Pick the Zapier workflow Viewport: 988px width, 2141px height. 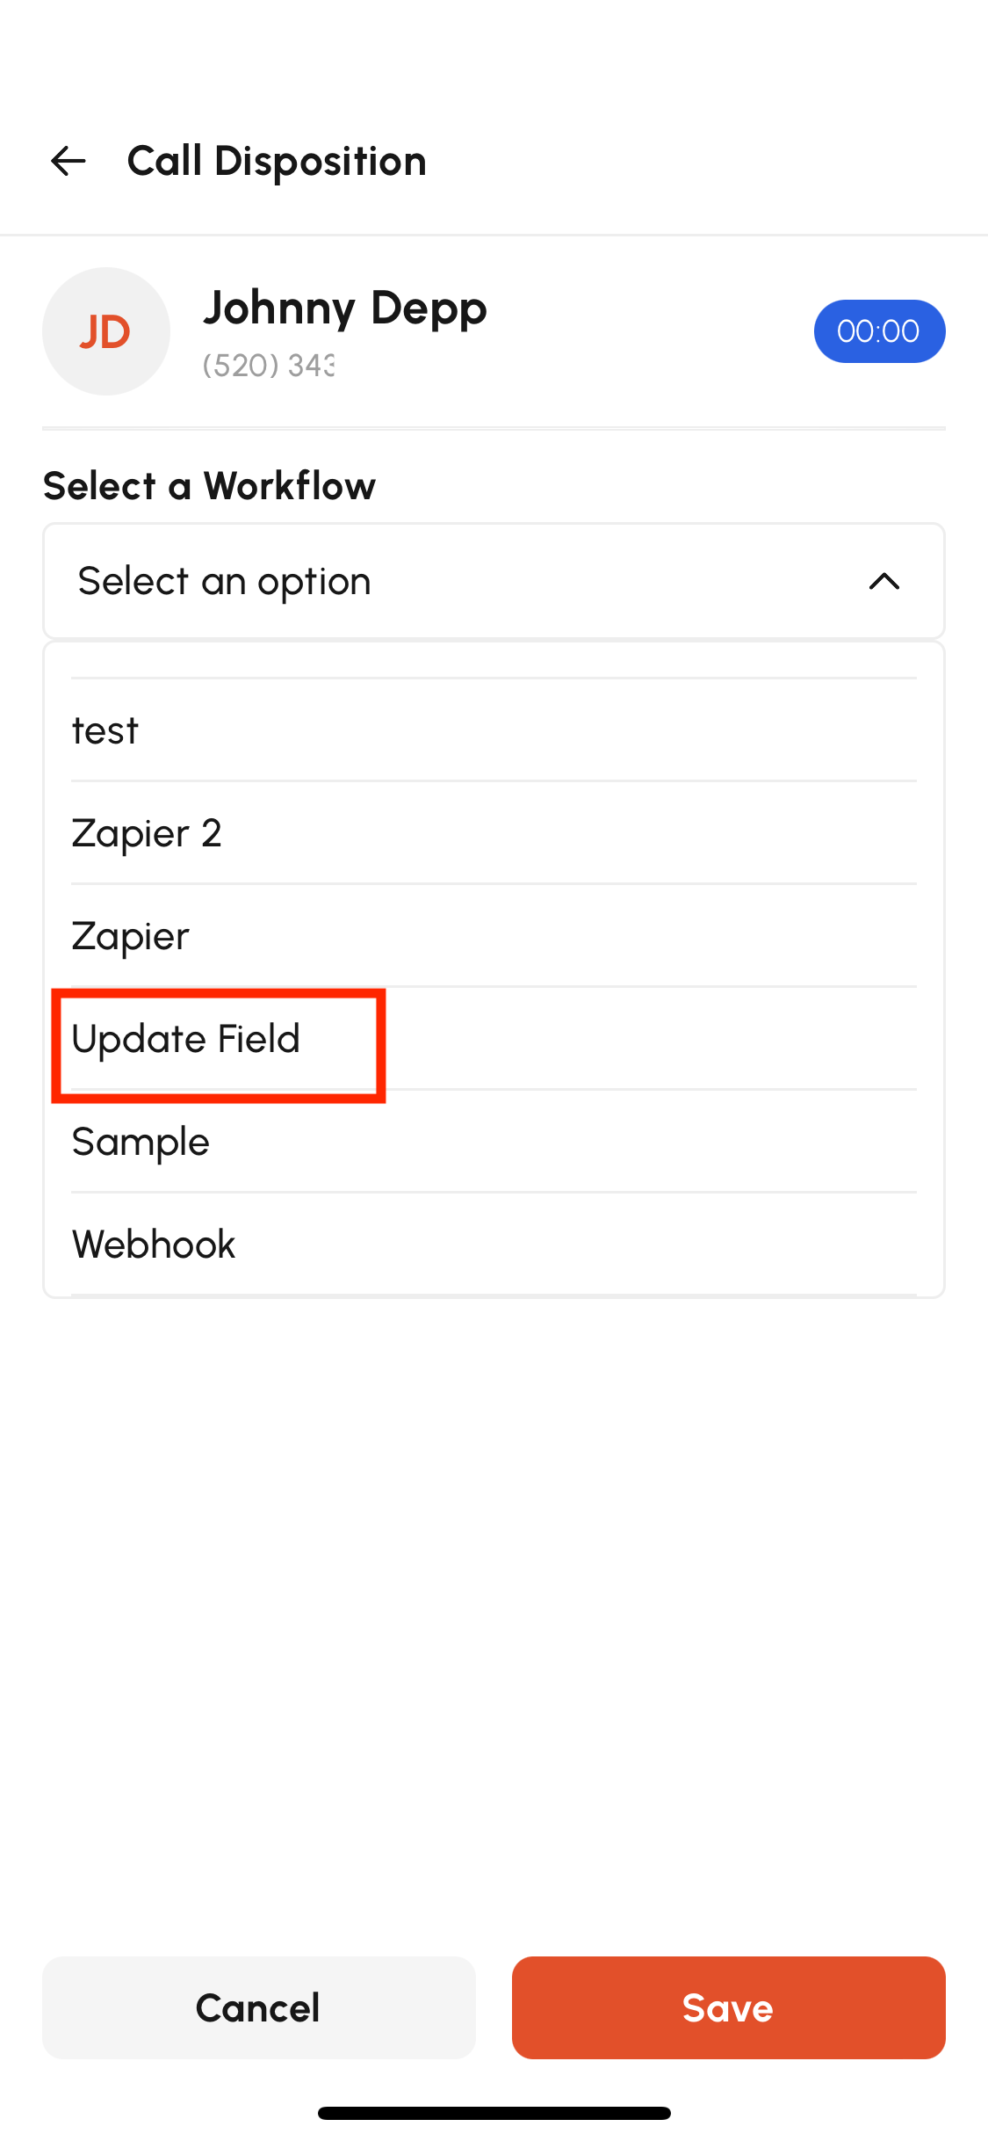click(494, 936)
